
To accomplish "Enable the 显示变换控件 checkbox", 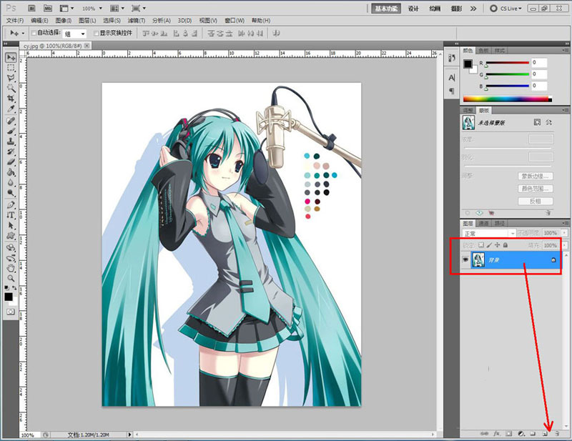I will [x=97, y=33].
